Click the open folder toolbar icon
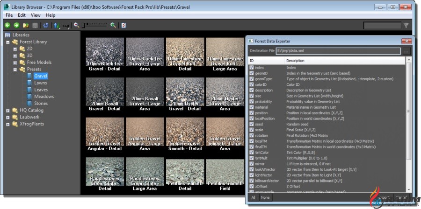The image size is (421, 209). pos(26,25)
